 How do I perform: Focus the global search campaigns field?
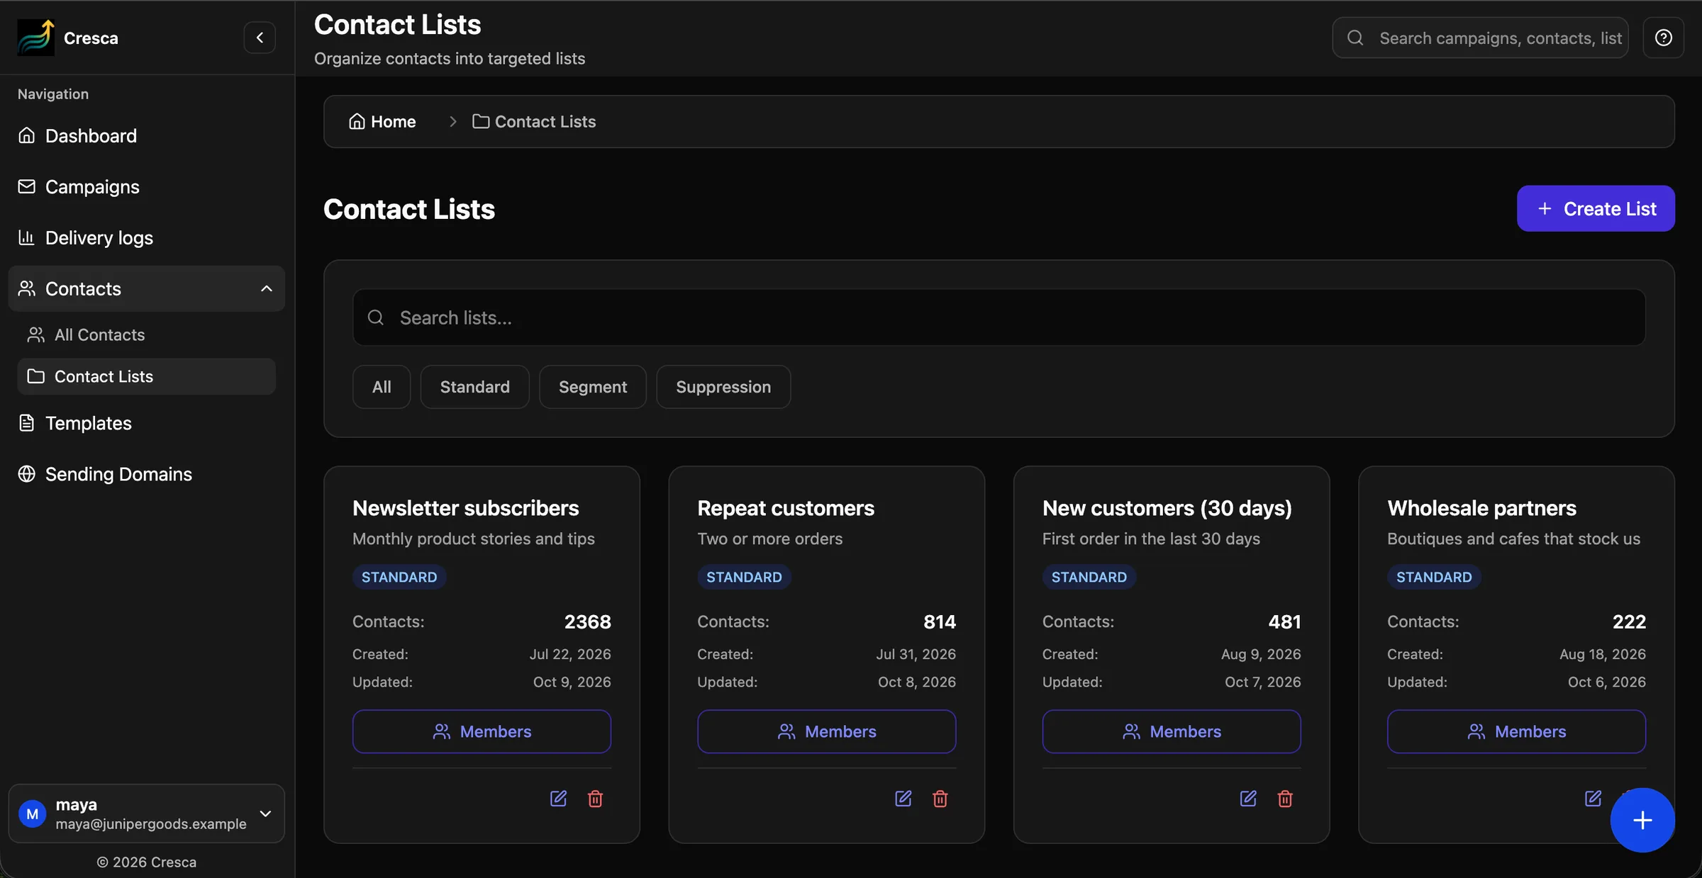click(1480, 38)
